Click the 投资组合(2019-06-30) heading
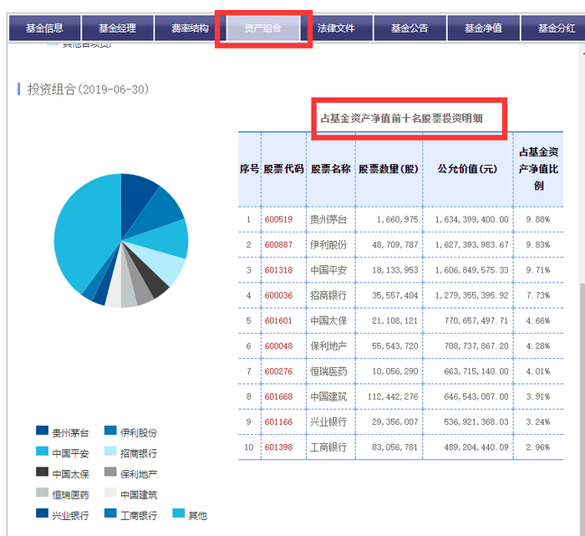This screenshot has height=536, width=585. click(88, 89)
